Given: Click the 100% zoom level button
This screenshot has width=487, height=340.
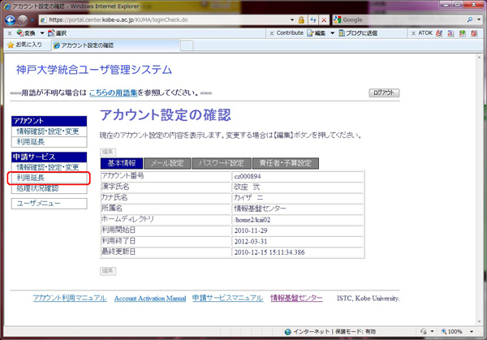Looking at the screenshot, I should (452, 332).
